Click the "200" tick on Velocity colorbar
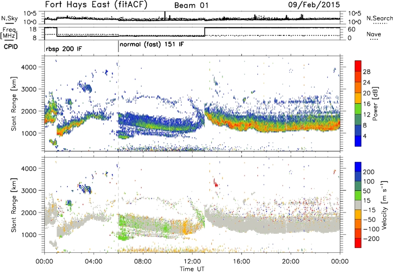 pos(369,172)
